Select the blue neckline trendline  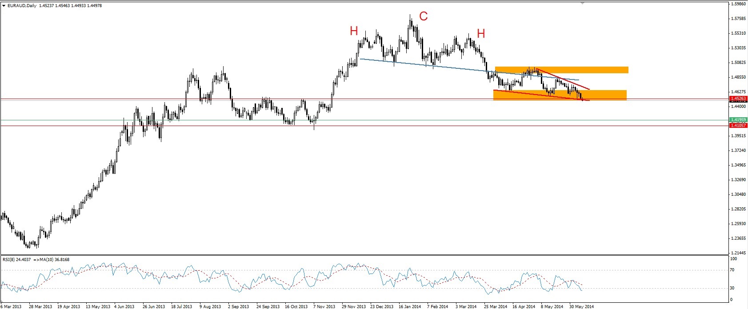click(x=469, y=69)
